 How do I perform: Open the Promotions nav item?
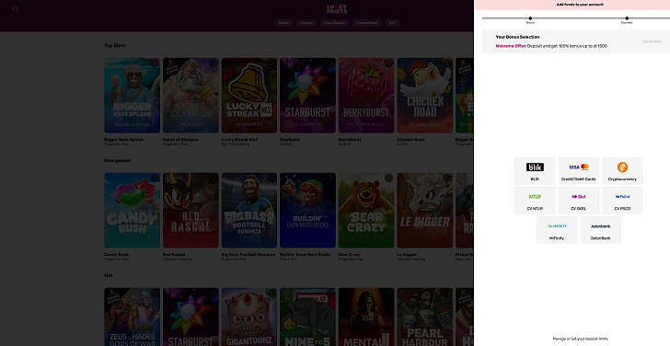coord(367,23)
